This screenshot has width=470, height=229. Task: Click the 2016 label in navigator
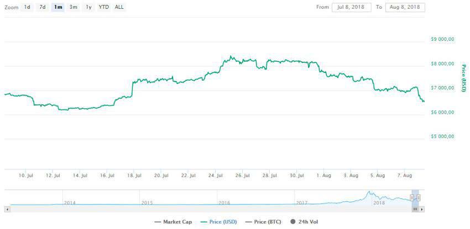pos(224,203)
